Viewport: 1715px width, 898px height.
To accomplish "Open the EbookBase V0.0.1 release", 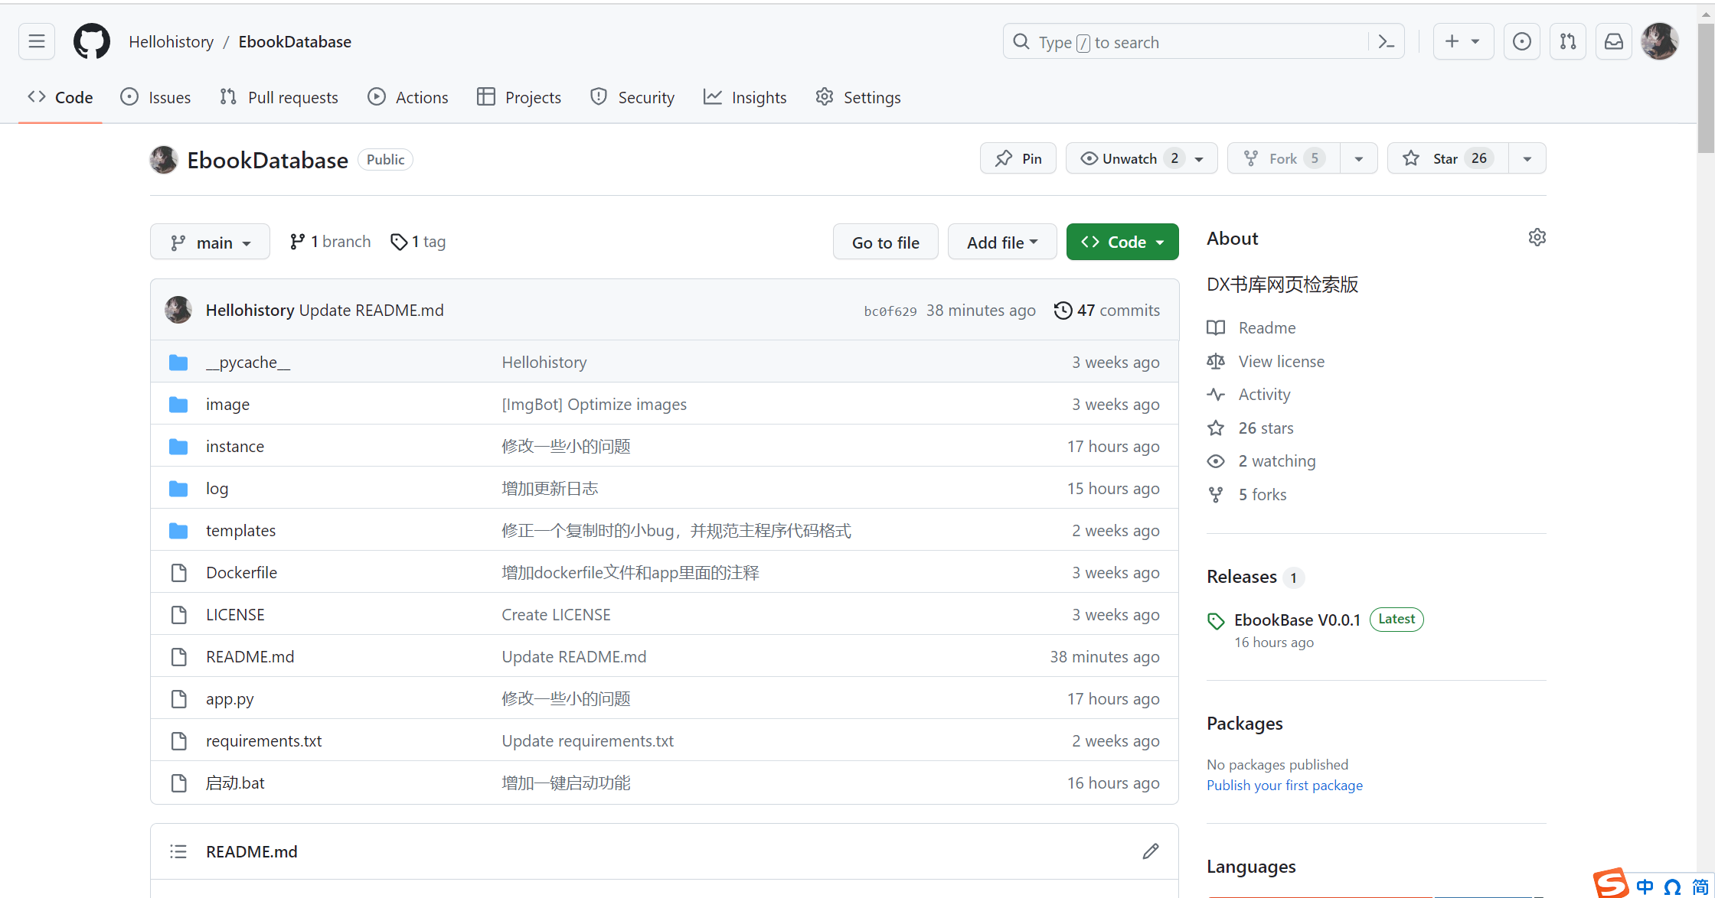I will (x=1297, y=620).
